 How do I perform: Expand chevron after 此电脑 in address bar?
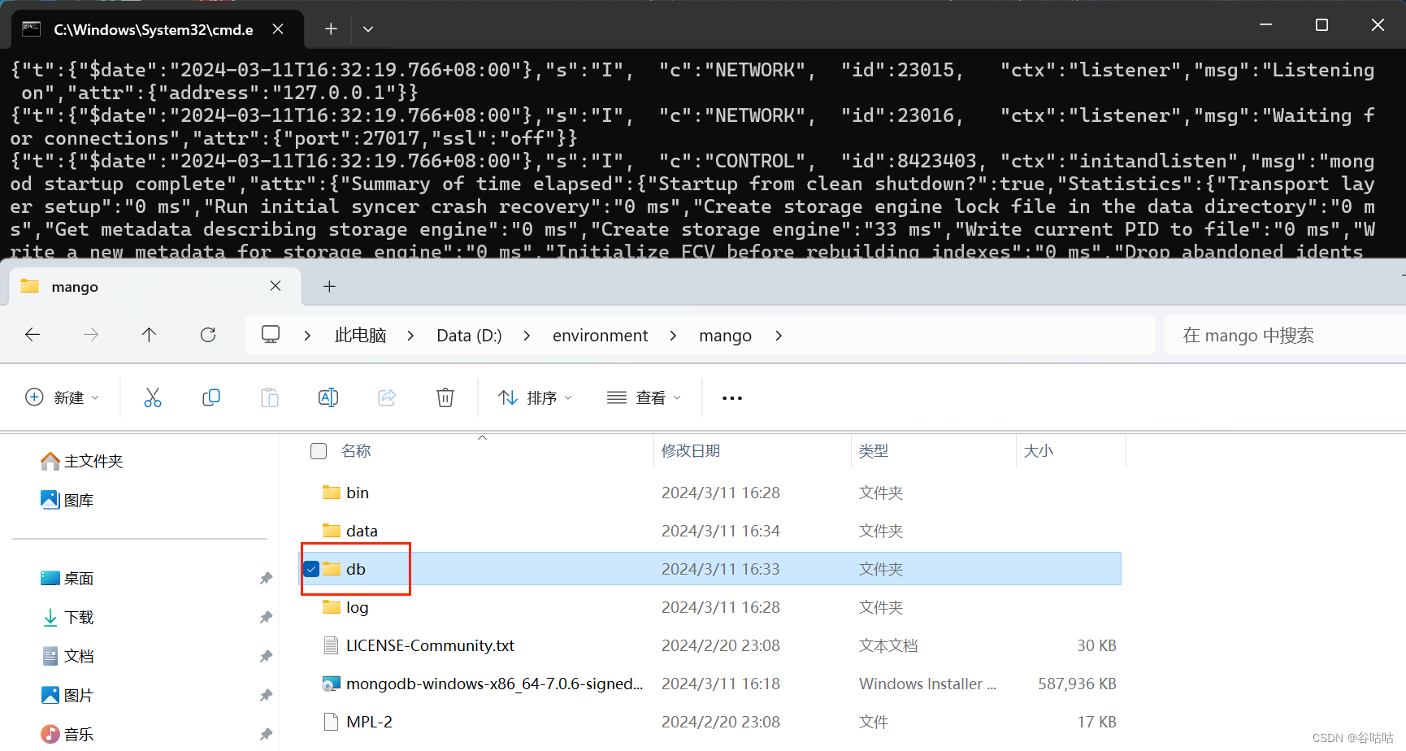(x=410, y=336)
